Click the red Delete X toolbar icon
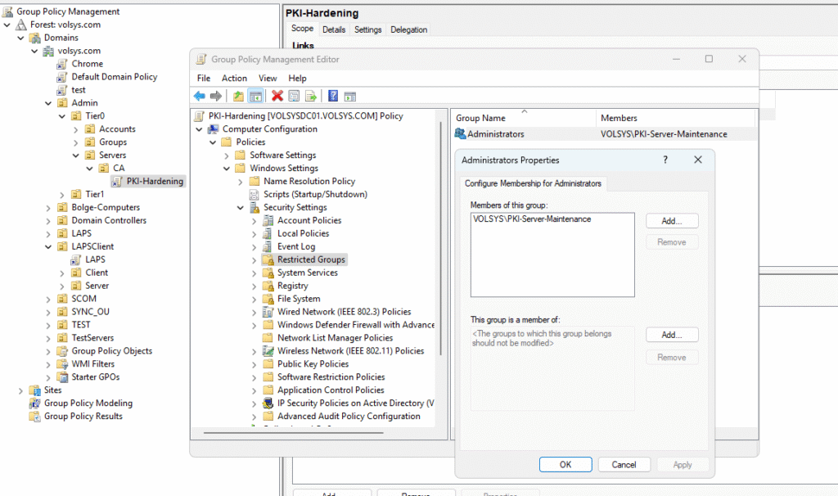This screenshot has width=838, height=496. coord(277,96)
